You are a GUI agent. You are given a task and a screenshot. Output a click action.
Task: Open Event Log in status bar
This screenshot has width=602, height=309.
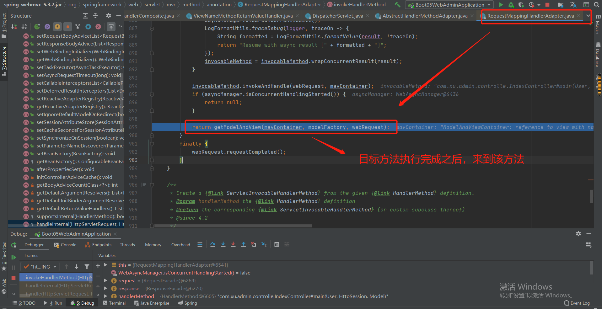tap(577, 303)
